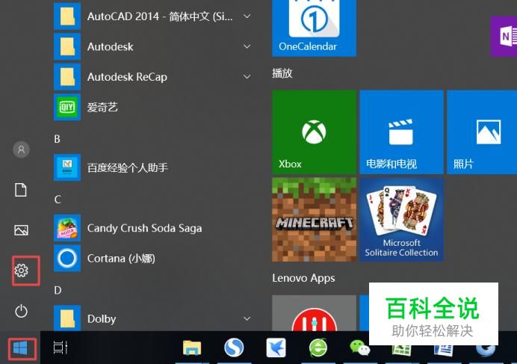Click the Power button icon

point(22,311)
